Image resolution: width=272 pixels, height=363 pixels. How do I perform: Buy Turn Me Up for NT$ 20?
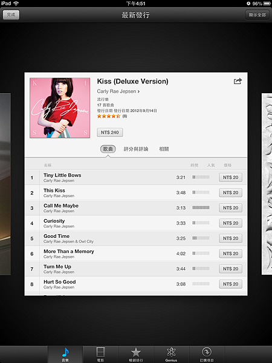pyautogui.click(x=231, y=269)
